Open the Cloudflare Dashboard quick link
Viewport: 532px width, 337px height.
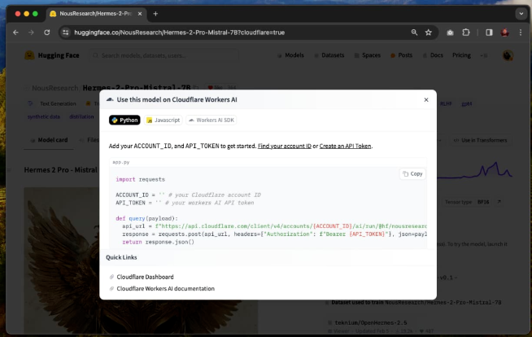(x=145, y=277)
